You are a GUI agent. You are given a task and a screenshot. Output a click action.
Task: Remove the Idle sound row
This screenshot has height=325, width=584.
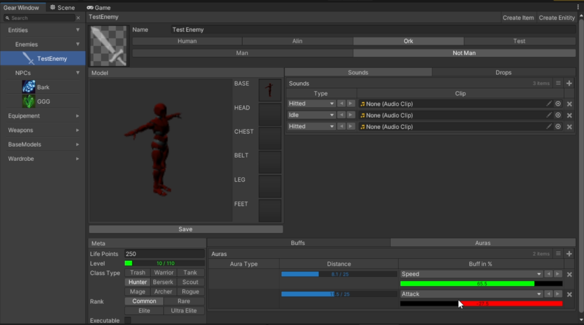pos(569,116)
